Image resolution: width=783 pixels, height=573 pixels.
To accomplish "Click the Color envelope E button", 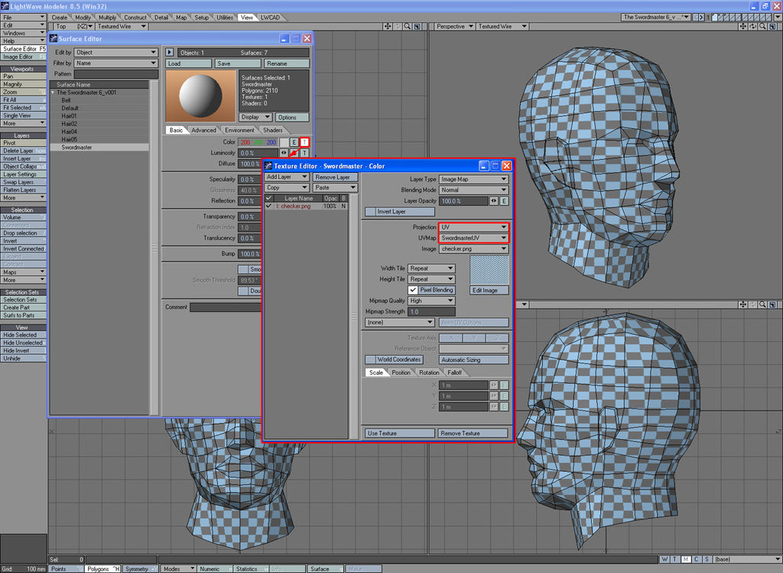I will click(294, 142).
